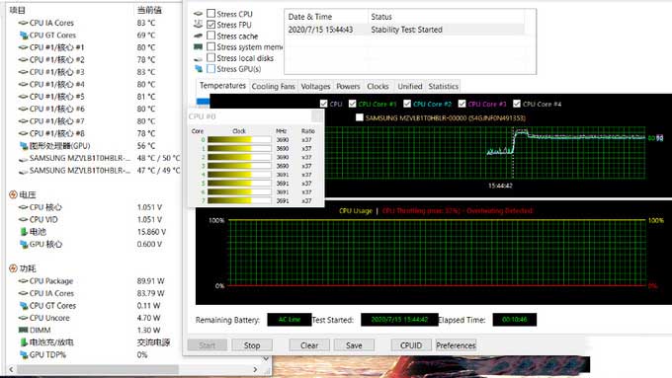Image resolution: width=672 pixels, height=378 pixels.
Task: Enable the Stress CPU checkbox
Action: pos(210,13)
